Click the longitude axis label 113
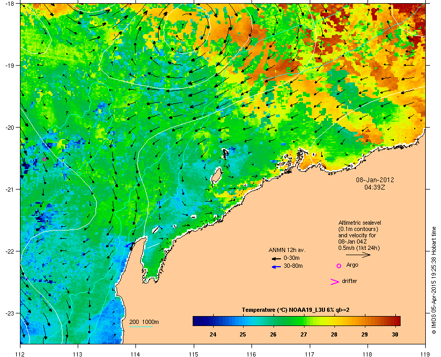The height and width of the screenshot is (357, 441). [x=78, y=354]
